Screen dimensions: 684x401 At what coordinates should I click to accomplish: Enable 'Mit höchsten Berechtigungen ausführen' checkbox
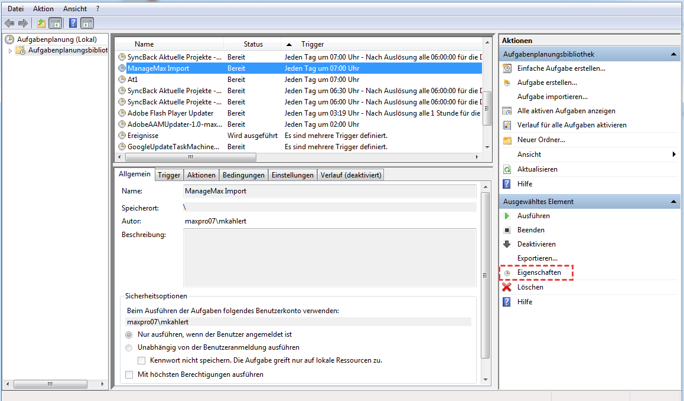point(129,374)
